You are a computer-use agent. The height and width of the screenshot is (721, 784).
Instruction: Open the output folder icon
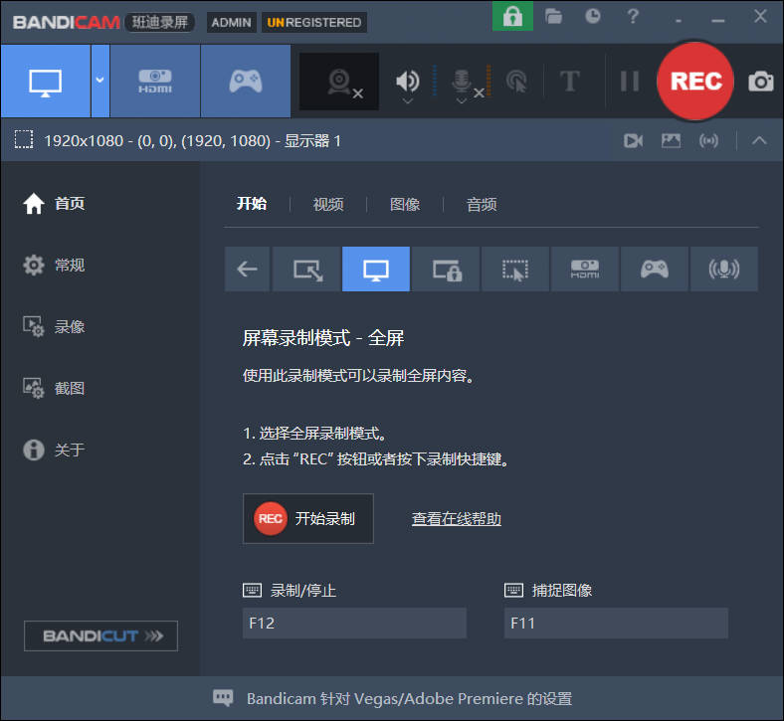pos(554,17)
